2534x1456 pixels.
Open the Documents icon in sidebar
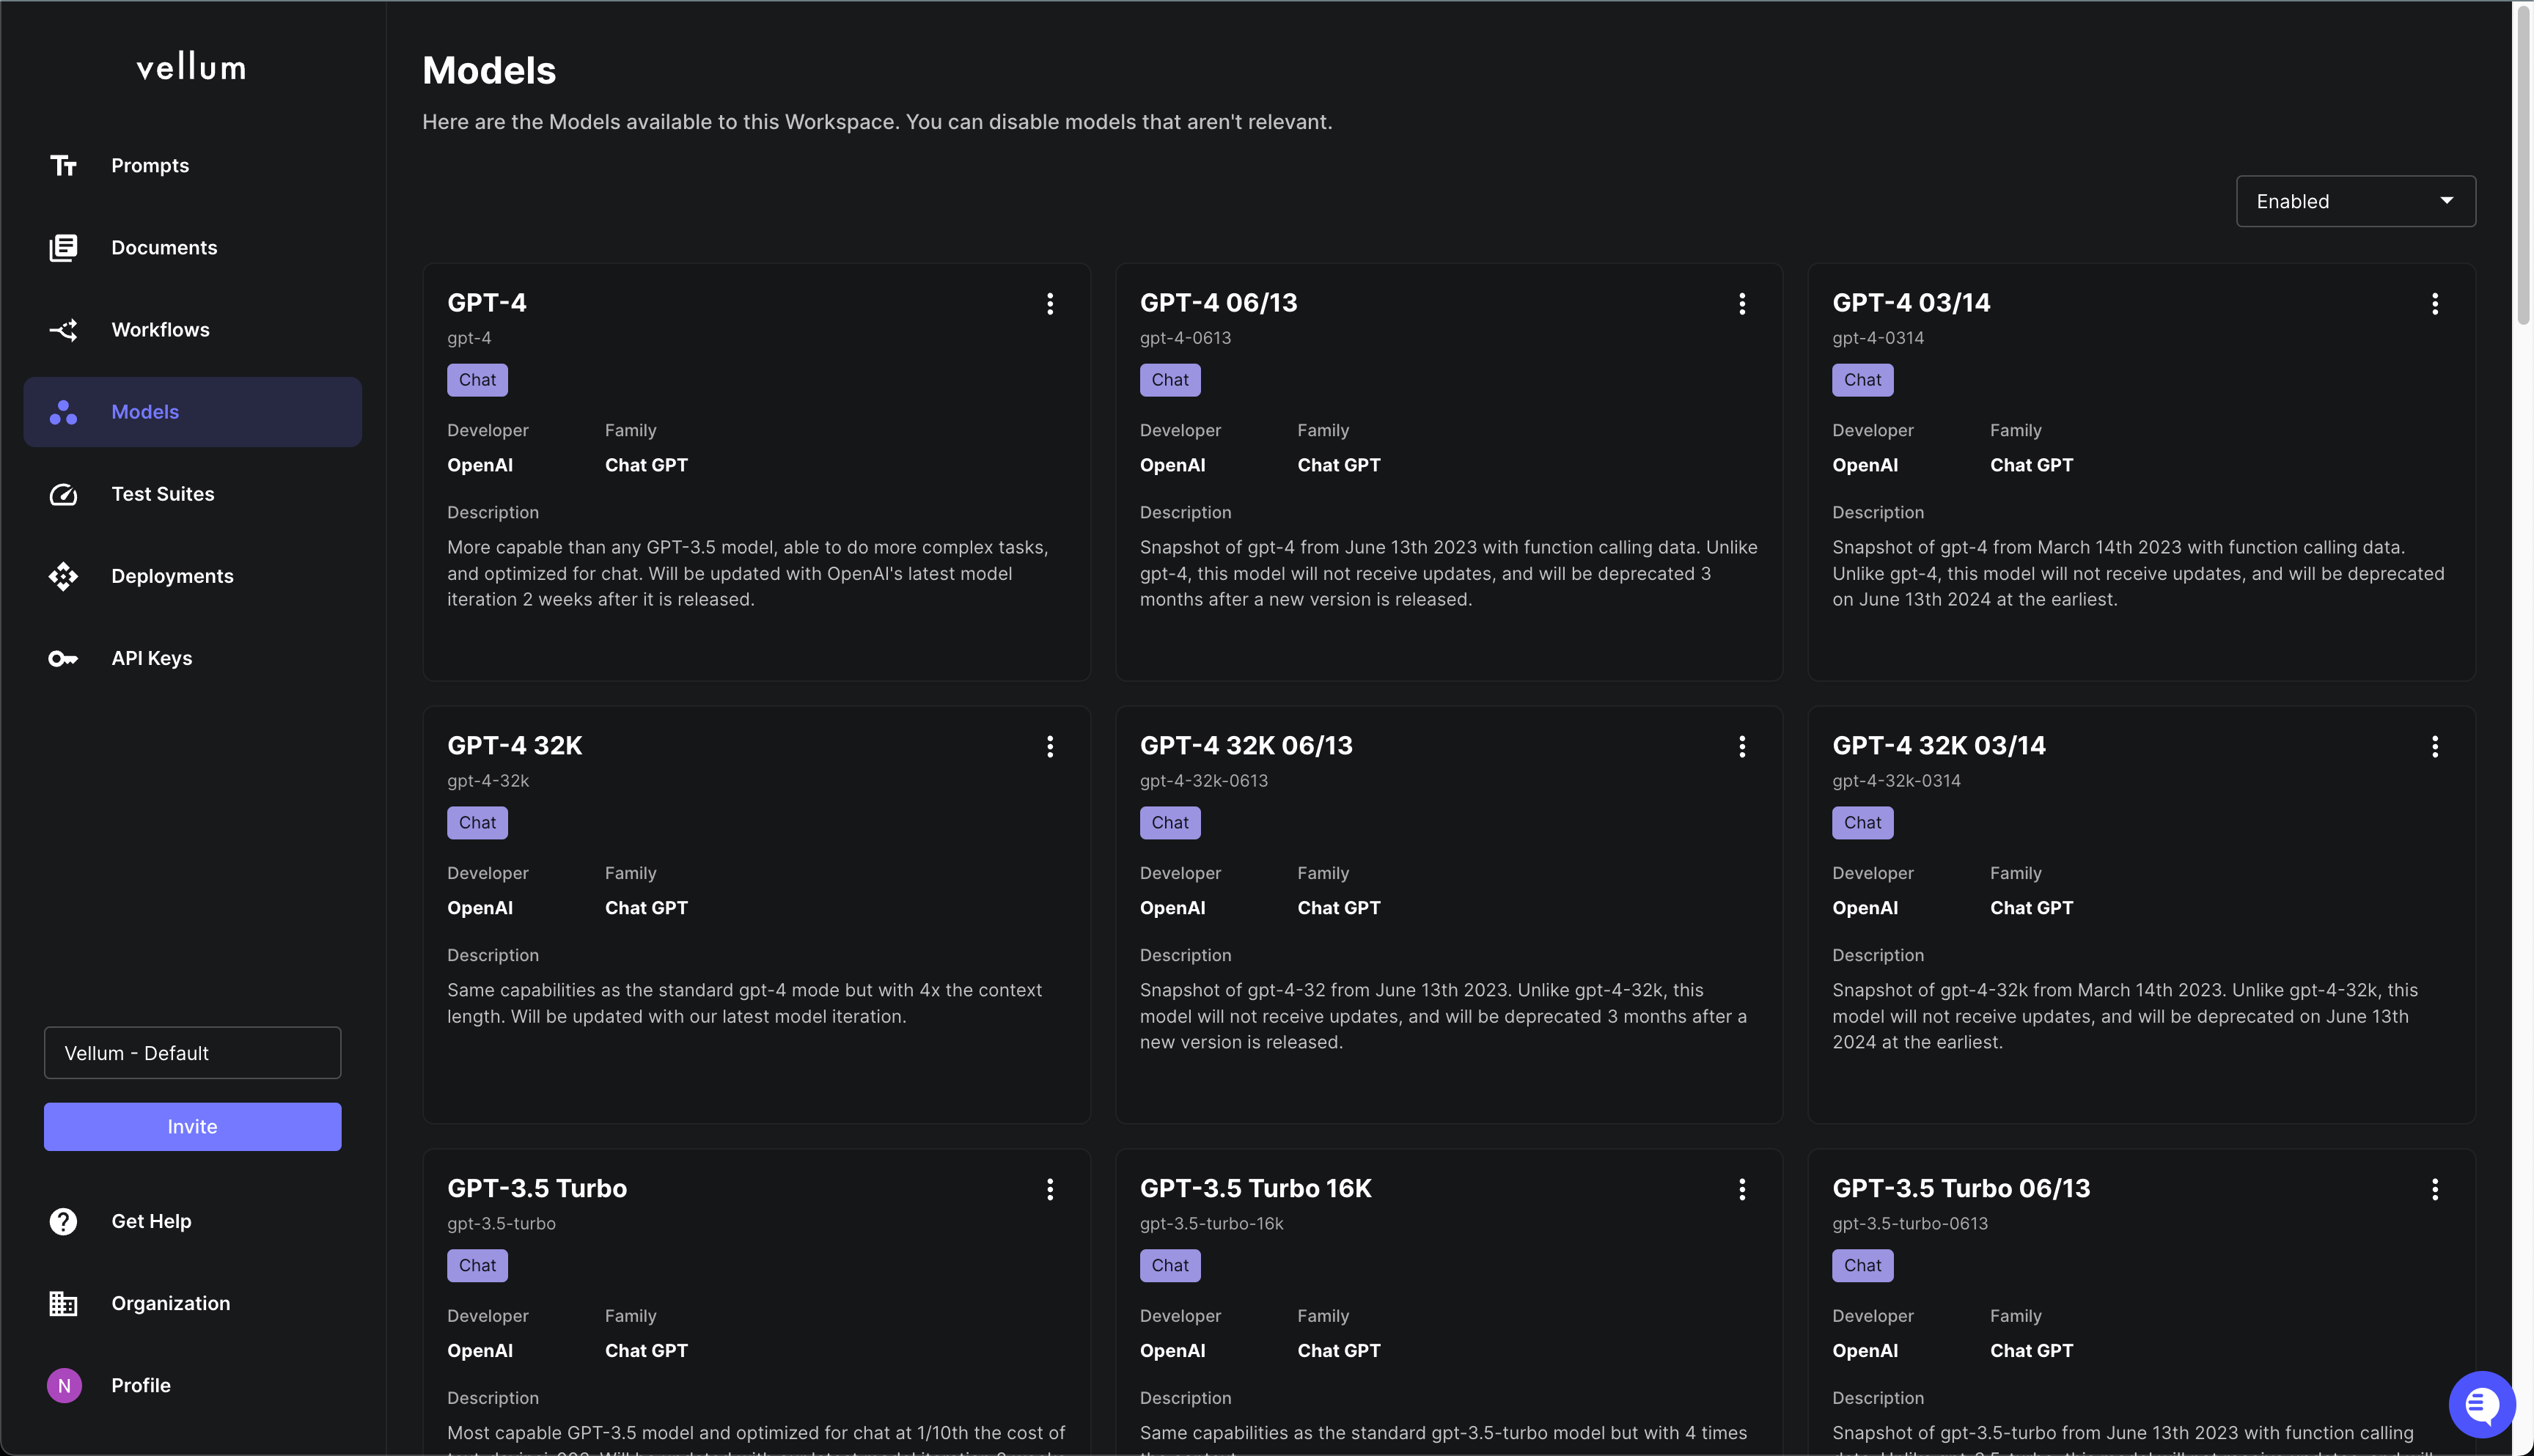click(x=63, y=247)
